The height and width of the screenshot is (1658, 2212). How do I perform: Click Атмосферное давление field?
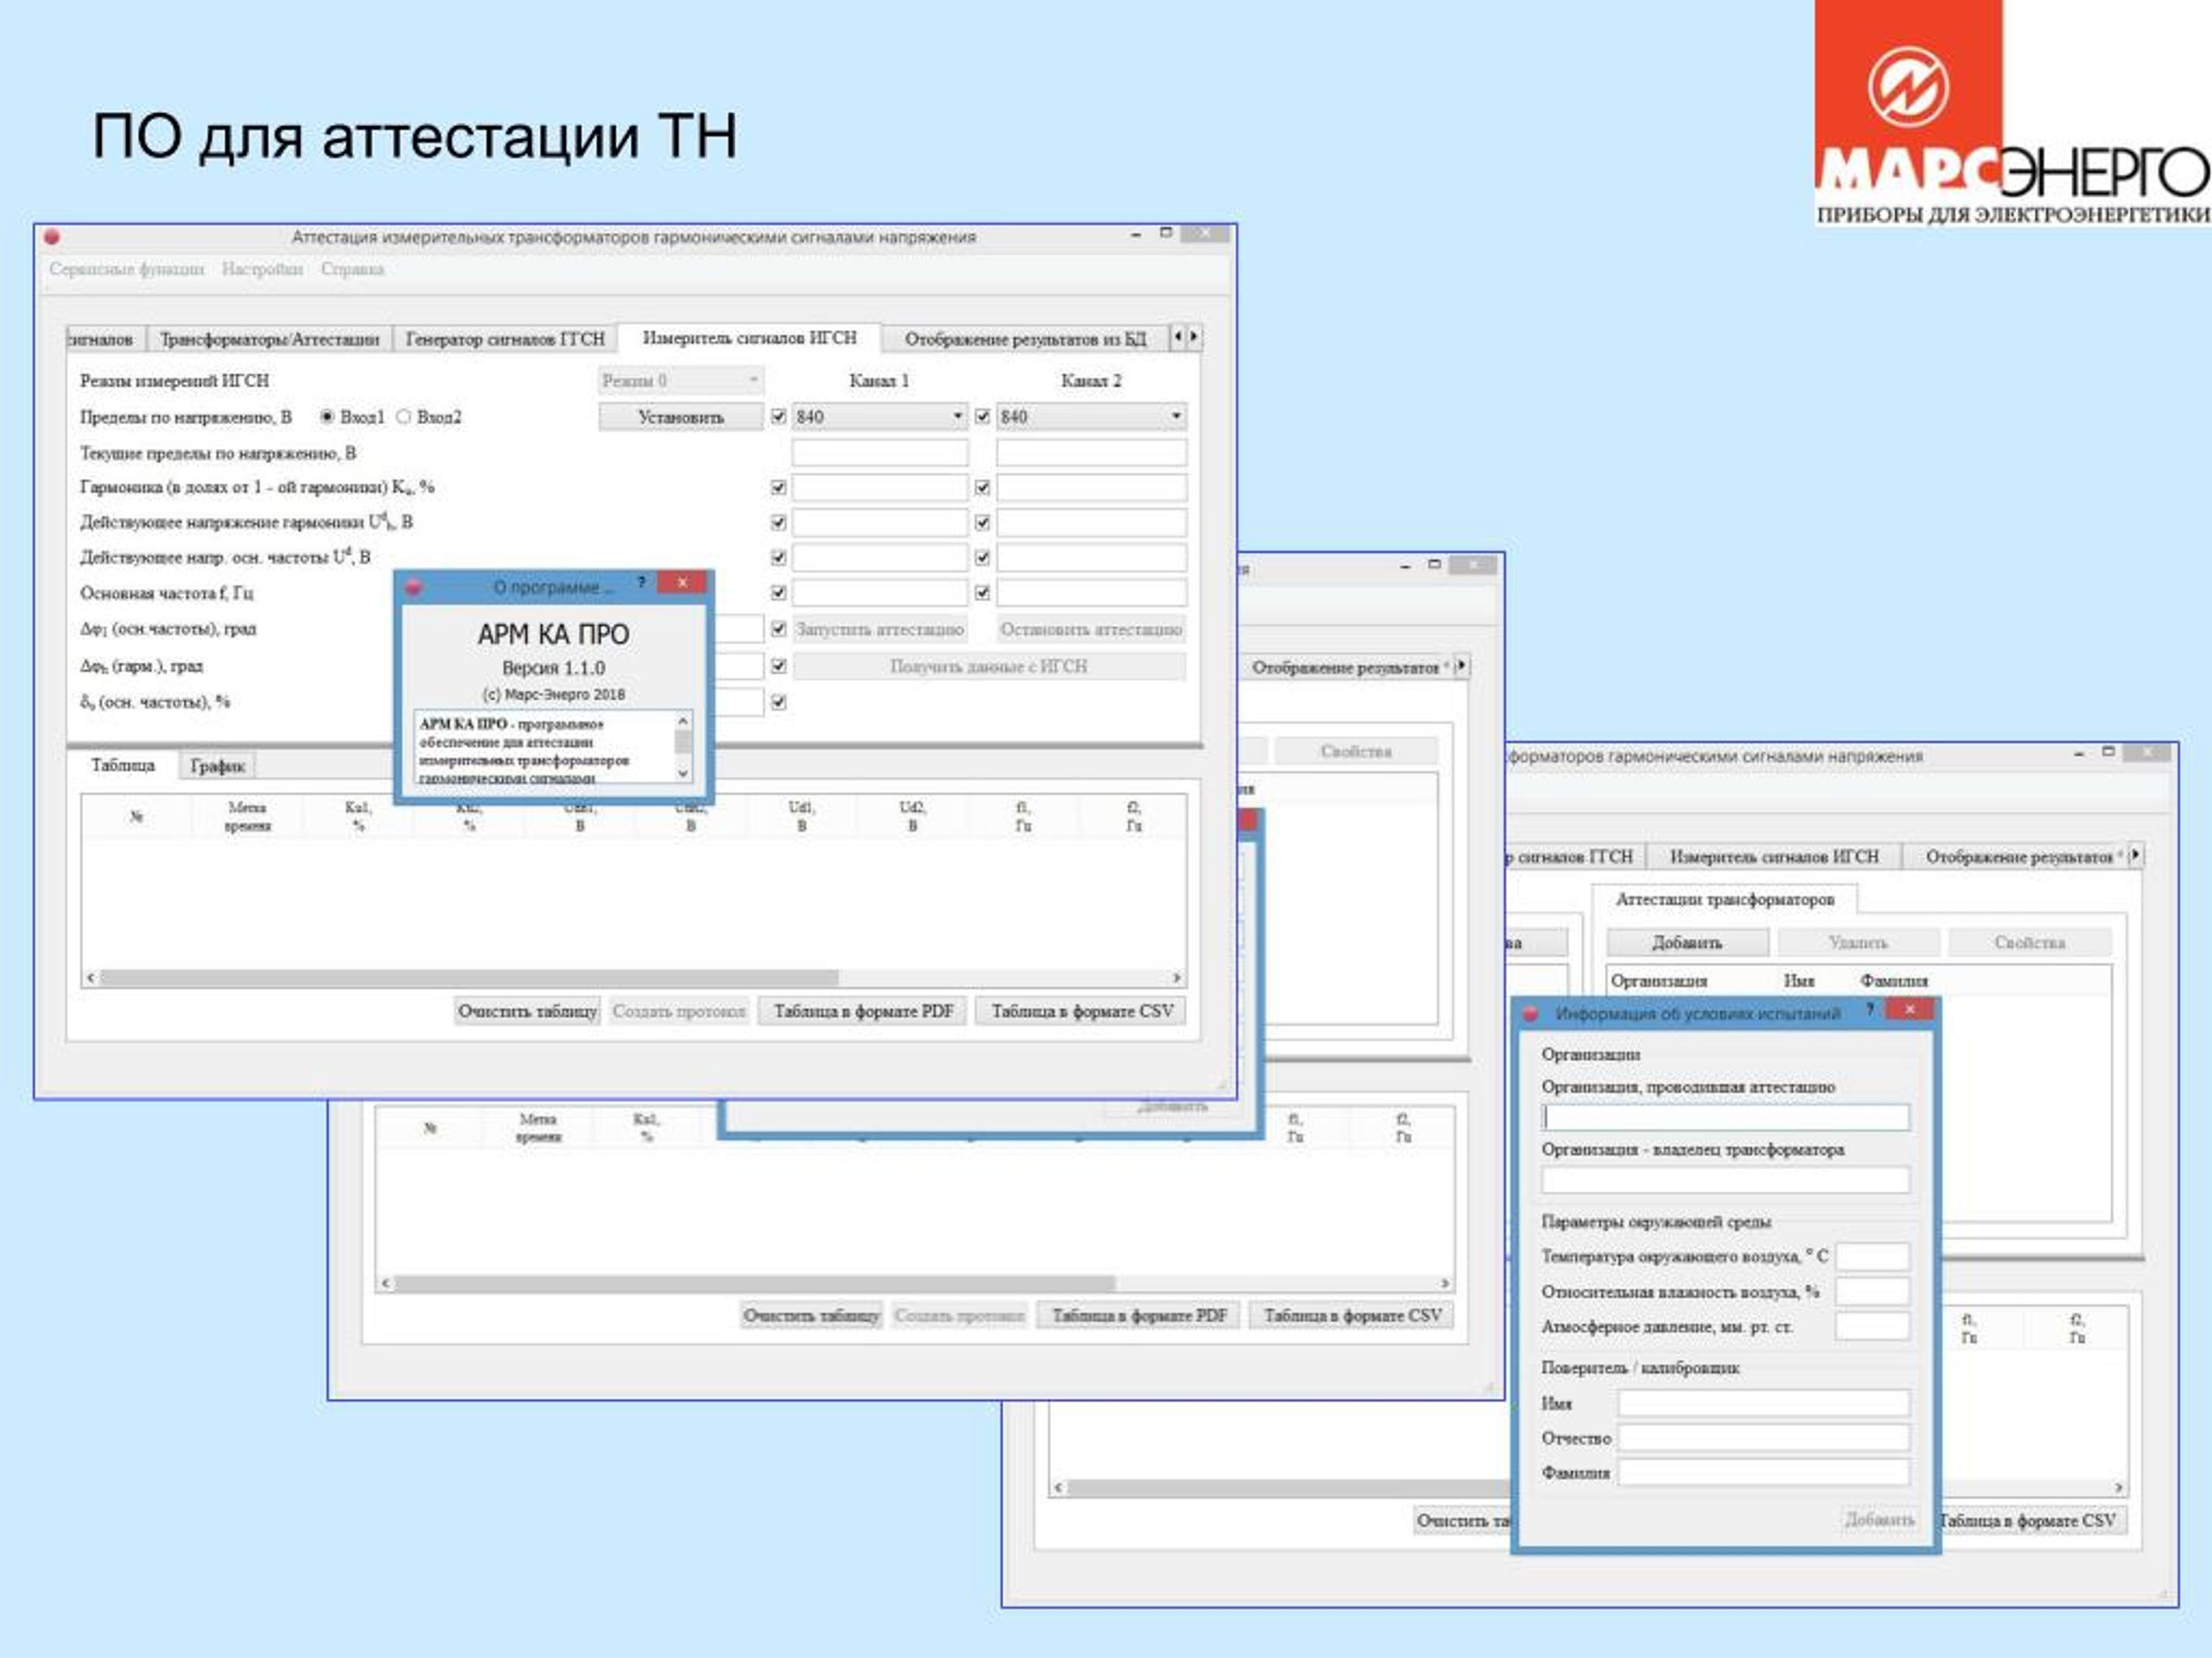pyautogui.click(x=1872, y=1326)
